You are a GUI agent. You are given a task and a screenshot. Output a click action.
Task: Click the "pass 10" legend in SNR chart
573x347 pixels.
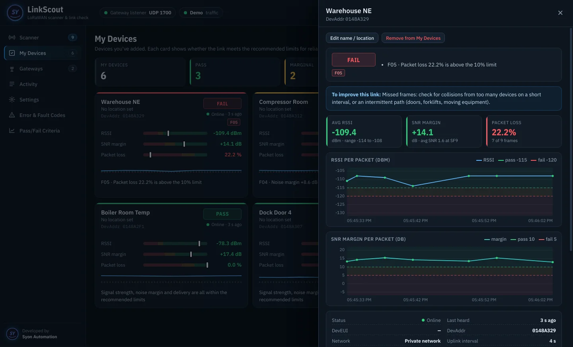pyautogui.click(x=523, y=239)
